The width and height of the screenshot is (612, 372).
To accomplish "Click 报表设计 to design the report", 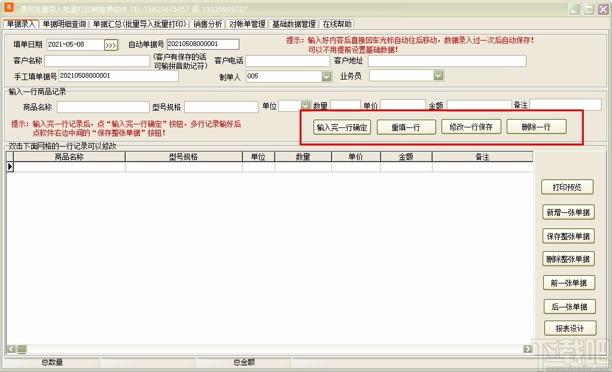I will coord(569,328).
